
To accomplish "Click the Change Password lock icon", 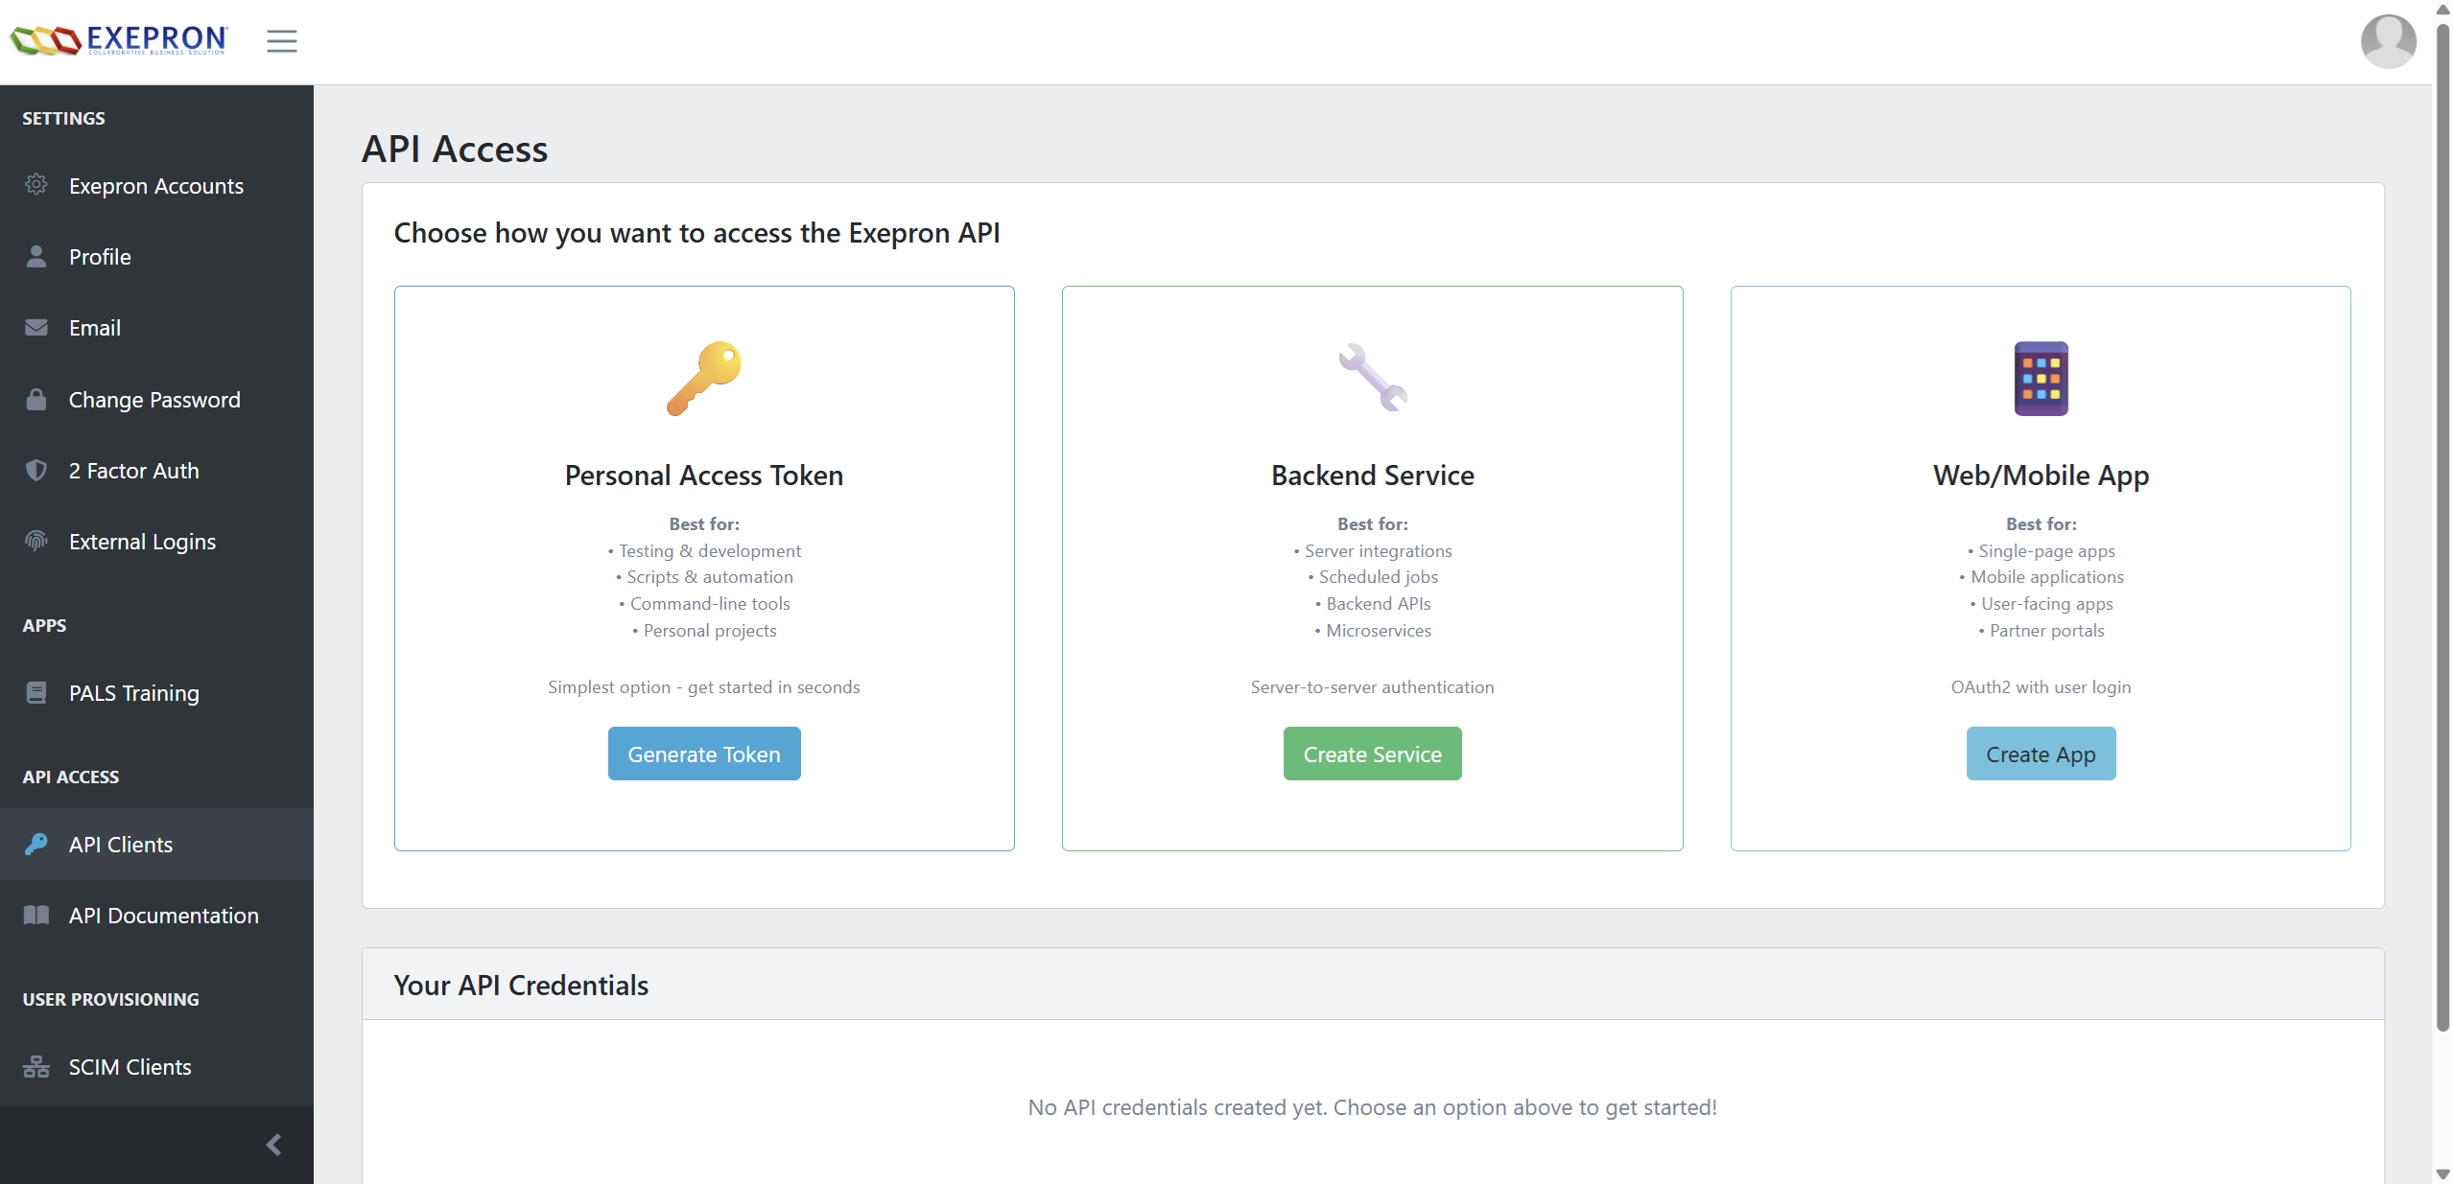I will click(x=35, y=399).
